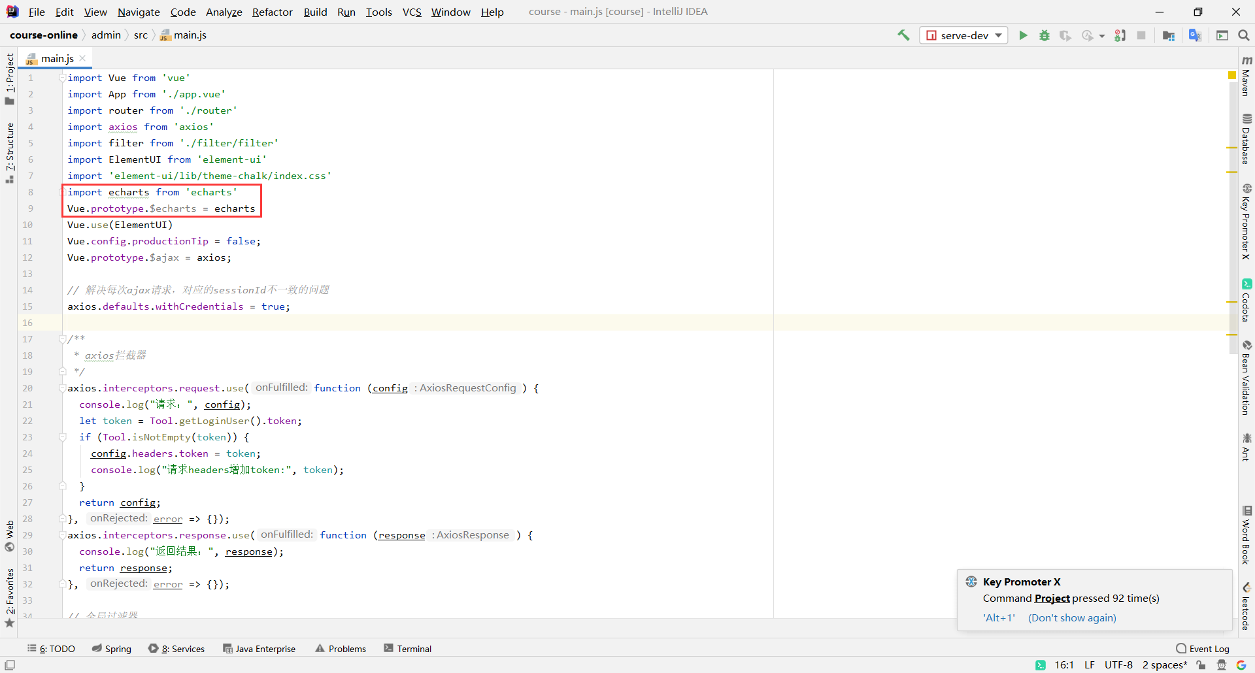Screen dimensions: 1255x673
Task: Toggle the read-only lock in status bar
Action: 1202,665
